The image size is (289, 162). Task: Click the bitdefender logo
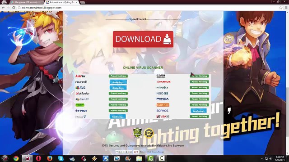[82, 94]
